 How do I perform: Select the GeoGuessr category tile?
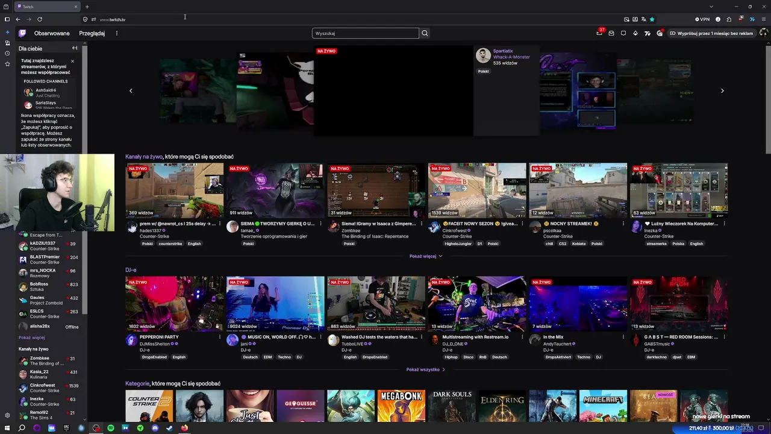click(x=301, y=406)
